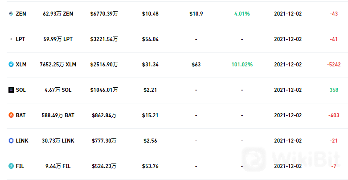Click the SOL coin icon

[11, 90]
